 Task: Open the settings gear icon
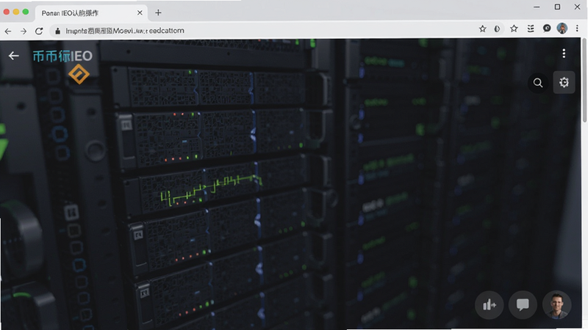tap(564, 82)
